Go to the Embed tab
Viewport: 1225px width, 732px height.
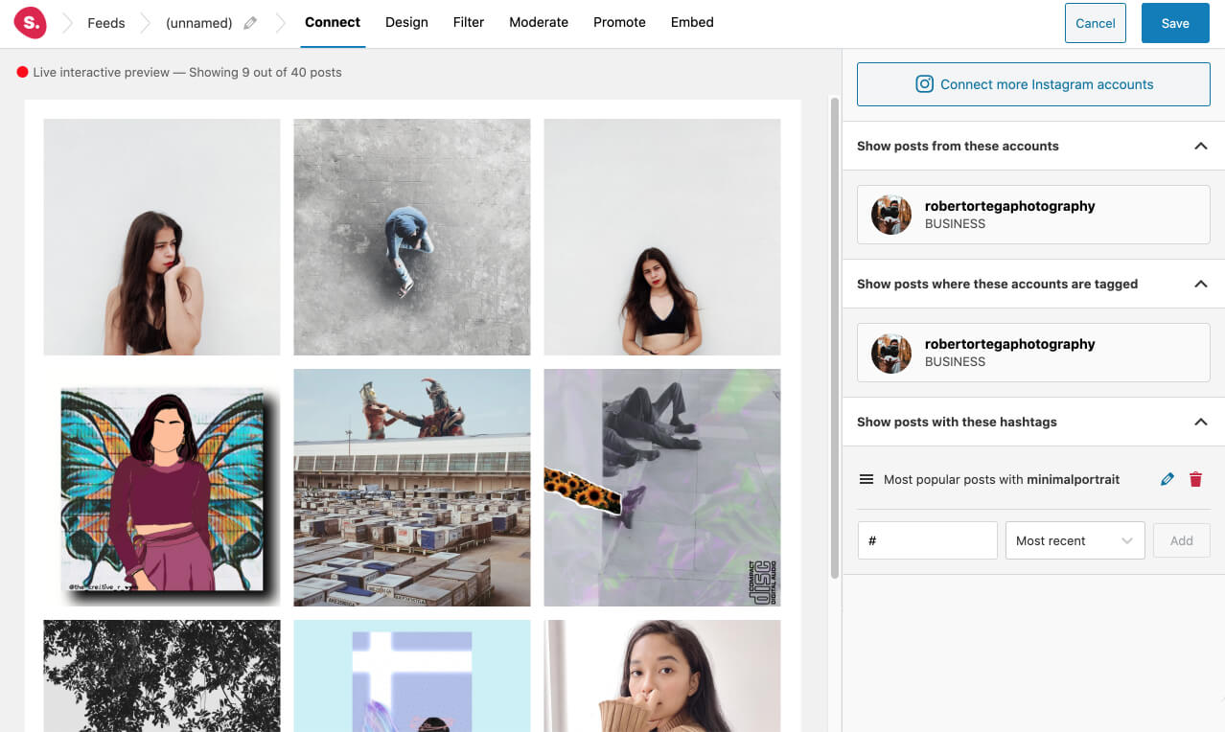point(692,23)
